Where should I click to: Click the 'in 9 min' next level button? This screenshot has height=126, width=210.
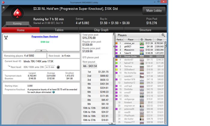(50, 67)
